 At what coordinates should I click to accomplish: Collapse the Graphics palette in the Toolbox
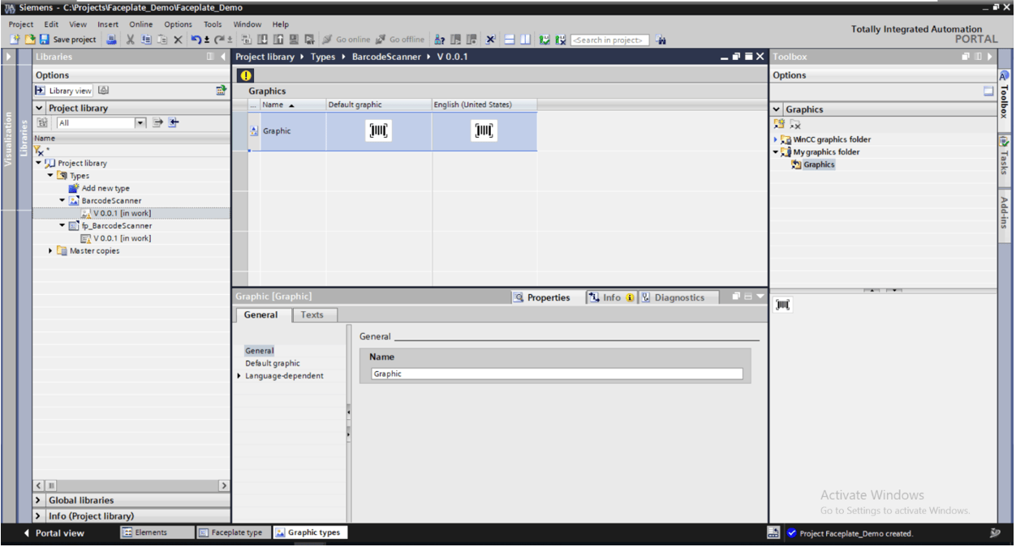(x=777, y=109)
